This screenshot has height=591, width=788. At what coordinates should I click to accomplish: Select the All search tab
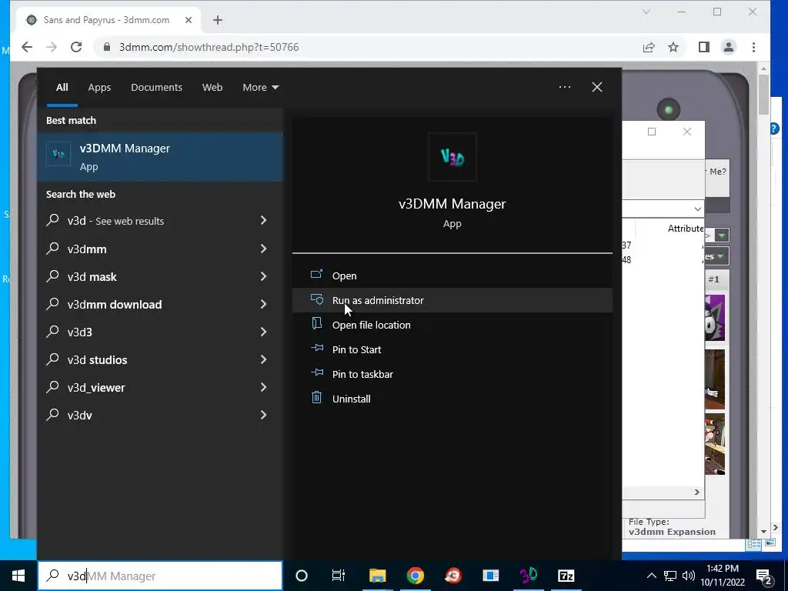coord(62,88)
